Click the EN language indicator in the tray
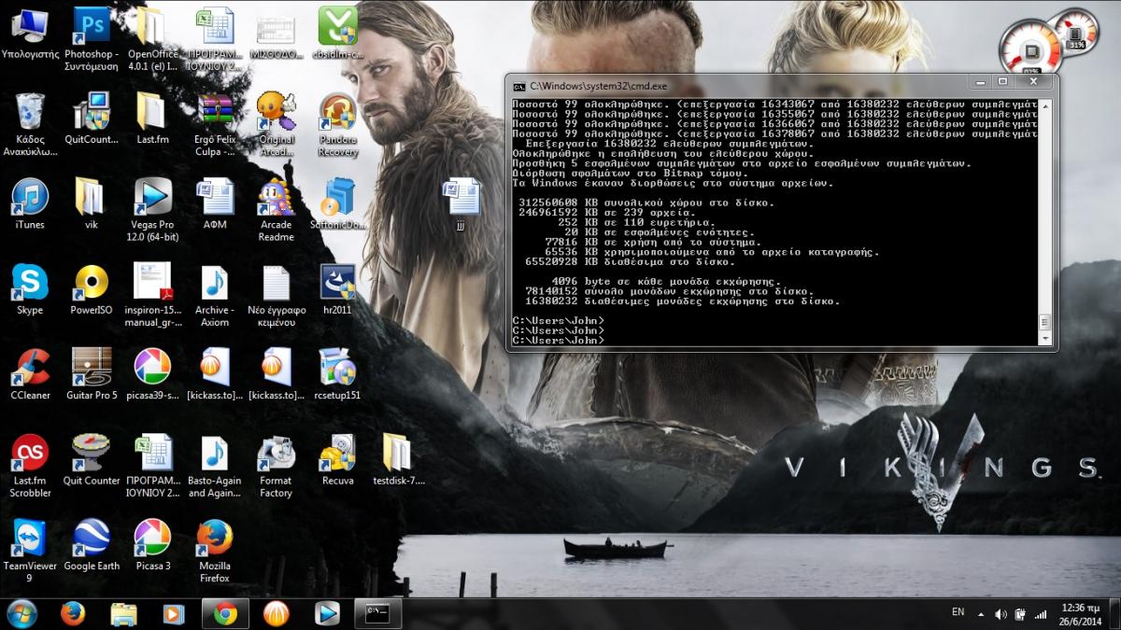The height and width of the screenshot is (630, 1121). pyautogui.click(x=958, y=612)
